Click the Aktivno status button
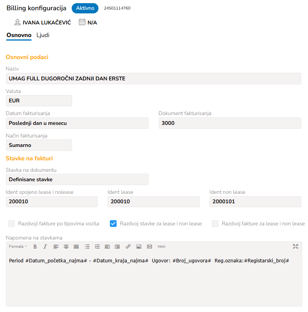The height and width of the screenshot is (312, 308). pyautogui.click(x=85, y=8)
